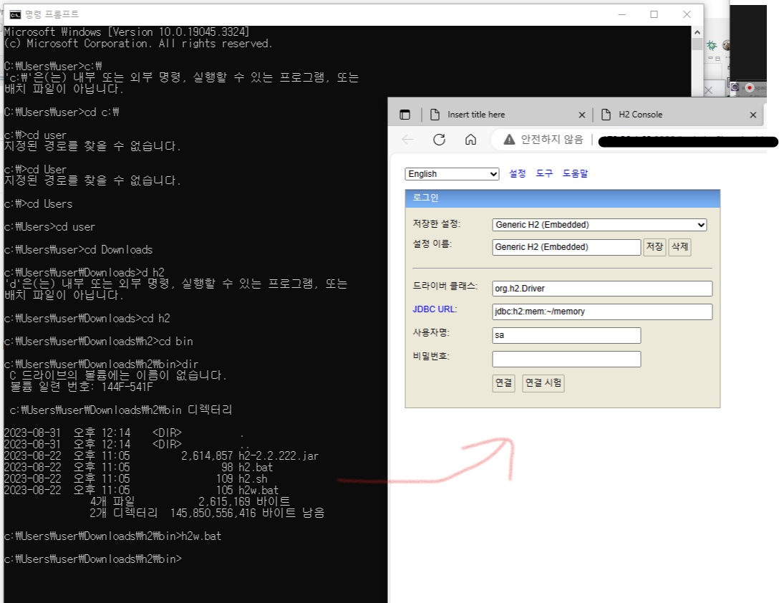Click the Eclipse workspace icon in background
This screenshot has width=779, height=603.
click(x=735, y=87)
